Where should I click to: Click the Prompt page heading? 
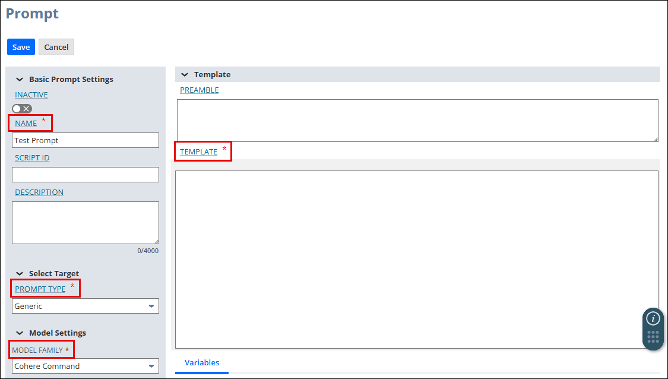pyautogui.click(x=32, y=14)
